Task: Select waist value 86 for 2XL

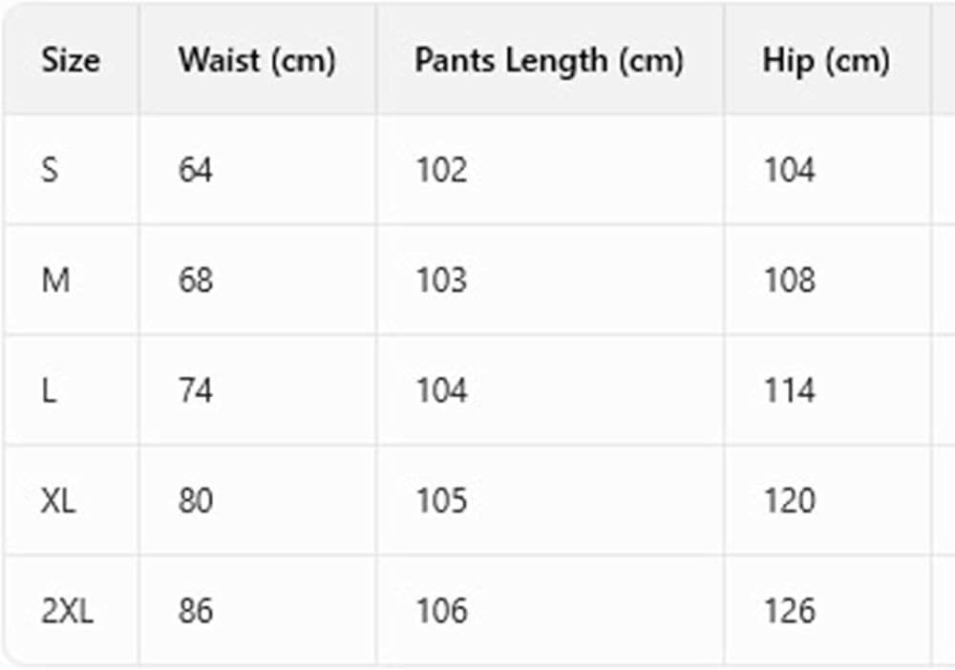Action: 196,611
